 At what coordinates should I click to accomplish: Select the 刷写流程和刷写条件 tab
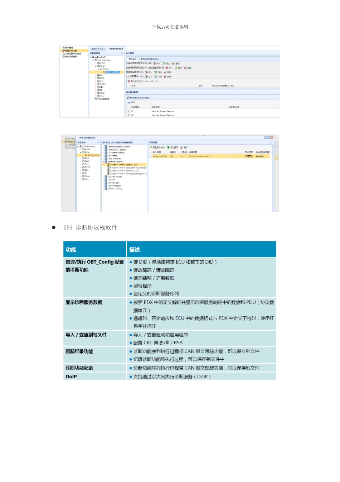click(150, 59)
